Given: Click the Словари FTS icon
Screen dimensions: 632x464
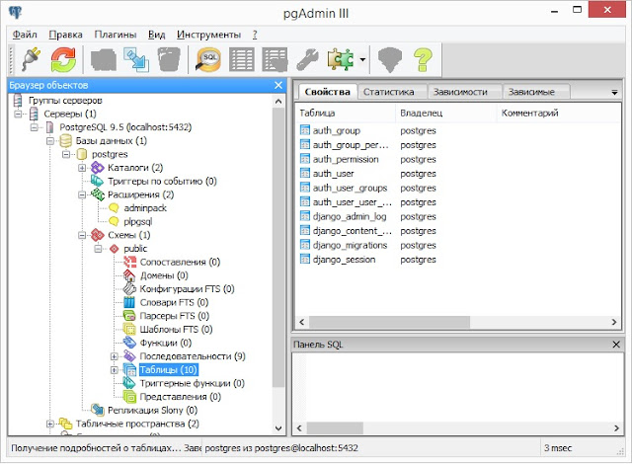Looking at the screenshot, I should coord(129,302).
